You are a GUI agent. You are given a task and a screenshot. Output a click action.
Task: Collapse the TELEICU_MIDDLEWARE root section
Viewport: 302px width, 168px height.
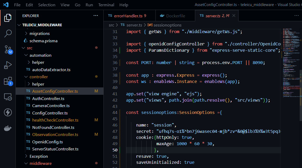pyautogui.click(x=42, y=25)
